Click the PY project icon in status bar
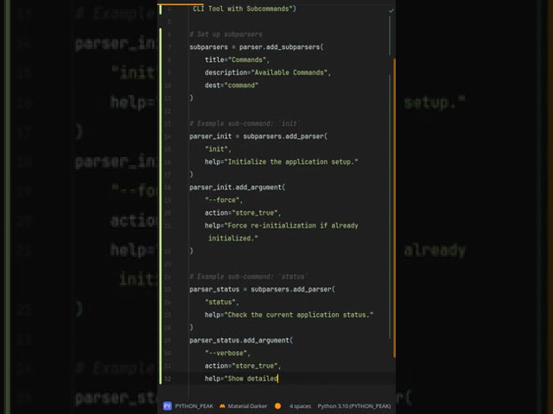The height and width of the screenshot is (414, 553). point(167,406)
